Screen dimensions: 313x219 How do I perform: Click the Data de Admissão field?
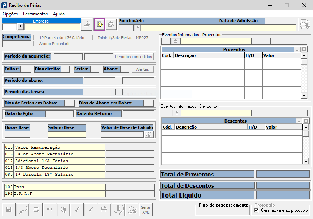coord(280,21)
